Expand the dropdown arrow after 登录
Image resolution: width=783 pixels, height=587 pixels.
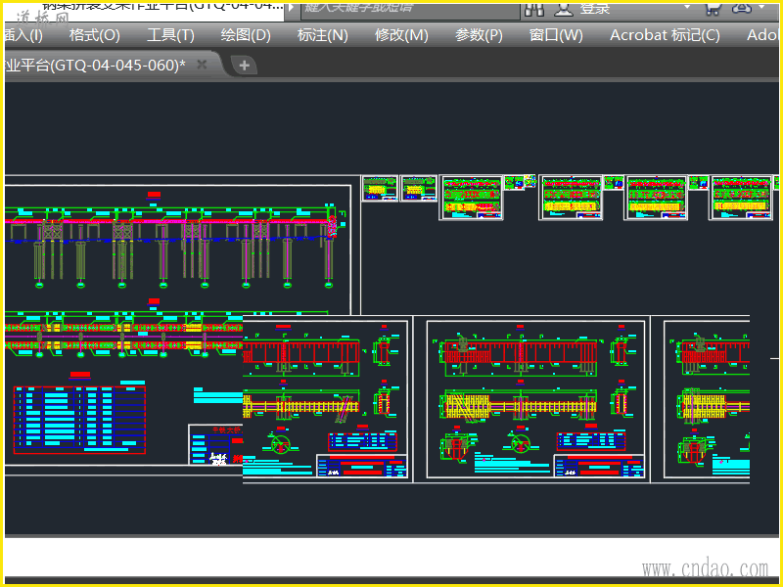click(687, 7)
